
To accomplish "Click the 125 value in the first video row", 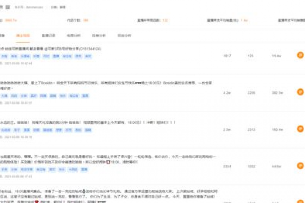I will tap(251, 56).
